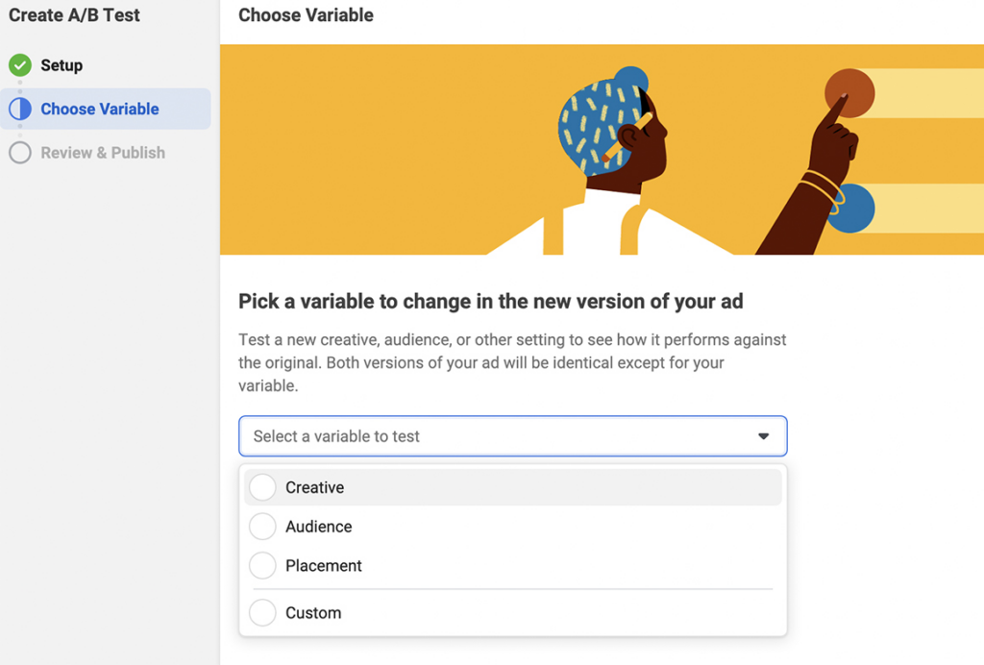Screen dimensions: 984x665
Task: Click the dropdown caret on the variable selector
Action: click(x=764, y=435)
